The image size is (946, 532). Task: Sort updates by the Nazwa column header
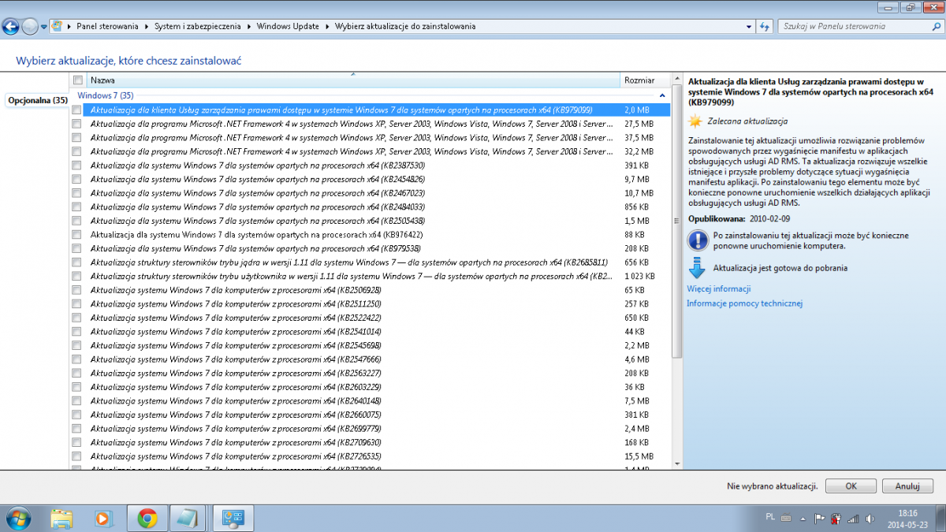pyautogui.click(x=353, y=80)
